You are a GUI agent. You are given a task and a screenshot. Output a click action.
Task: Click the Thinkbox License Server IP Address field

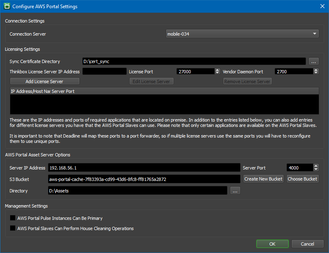coord(104,72)
